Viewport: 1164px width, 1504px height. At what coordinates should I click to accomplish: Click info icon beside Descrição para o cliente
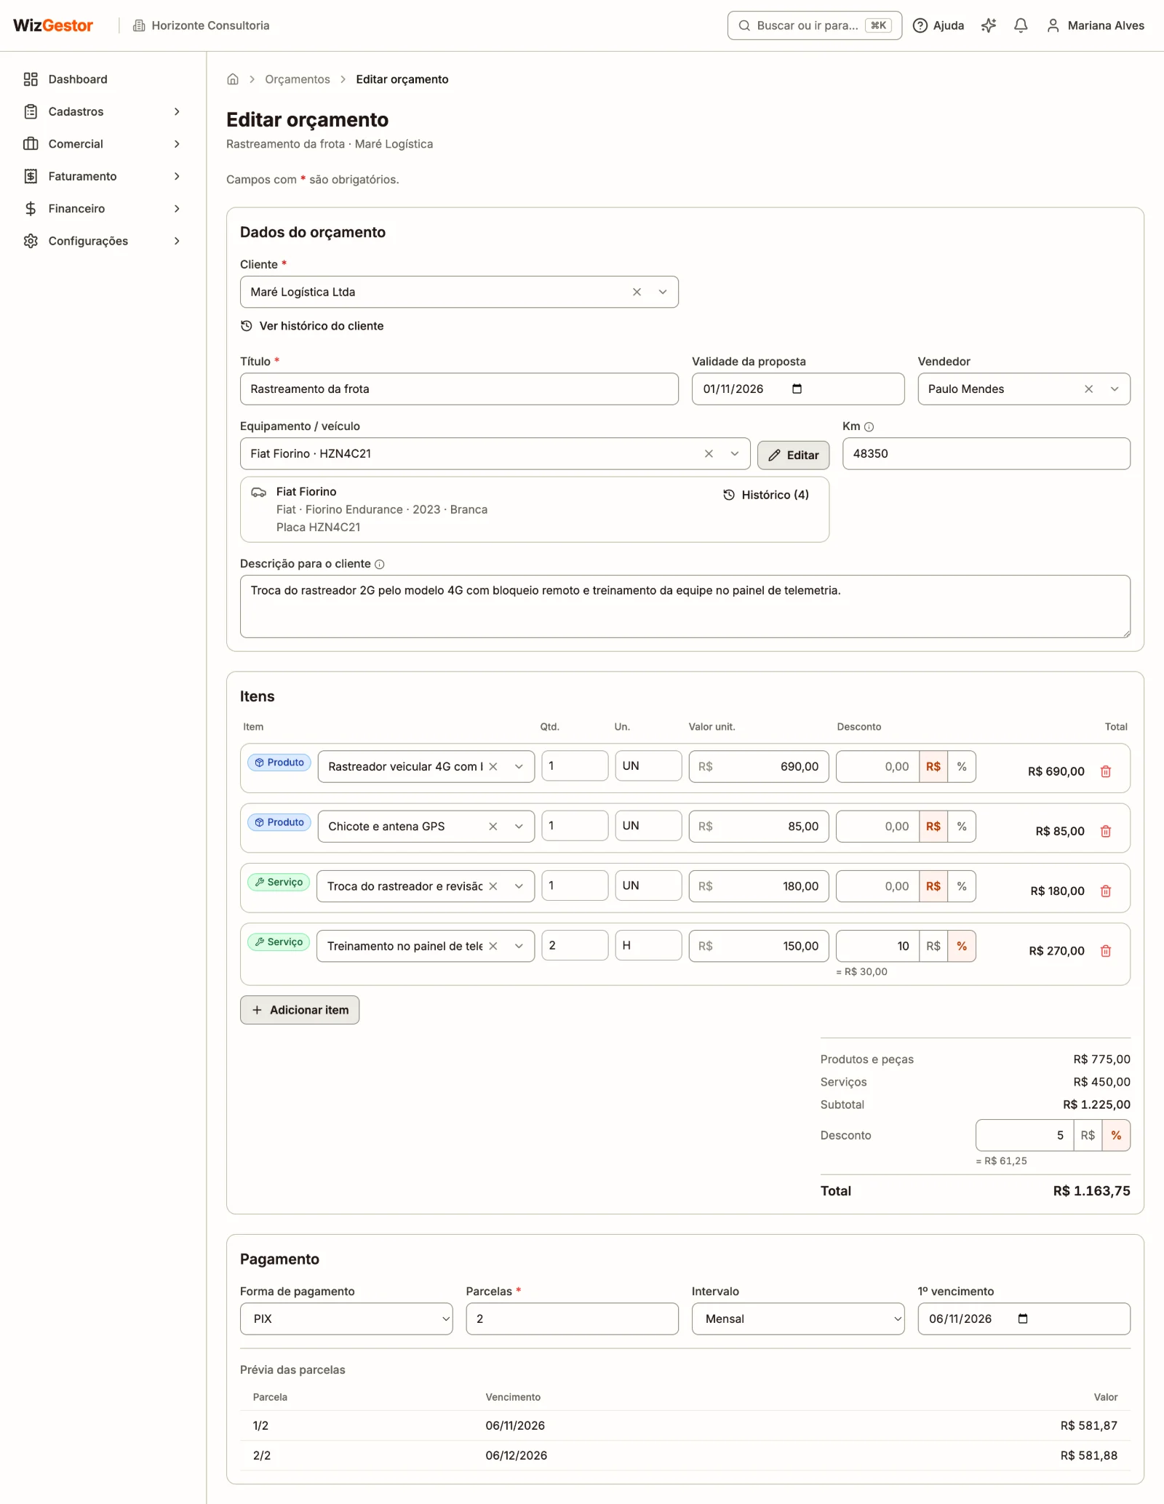pos(379,564)
